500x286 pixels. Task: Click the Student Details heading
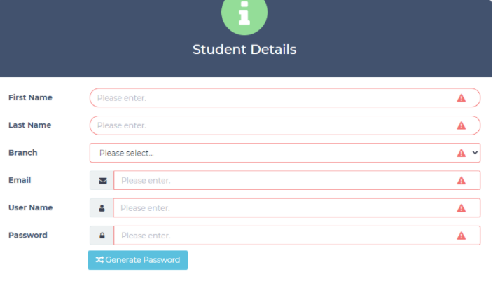pos(244,50)
